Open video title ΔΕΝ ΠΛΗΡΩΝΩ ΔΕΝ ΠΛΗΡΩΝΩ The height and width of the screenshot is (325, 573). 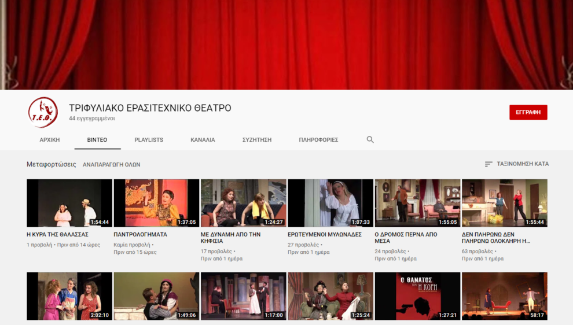pyautogui.click(x=496, y=238)
